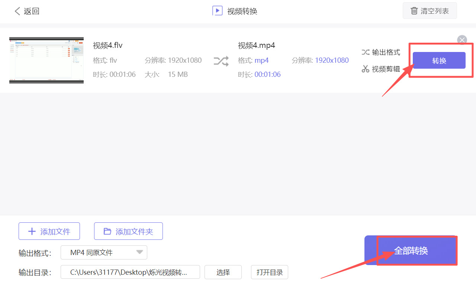Remove 视频4.flv using the X button
Image resolution: width=476 pixels, height=284 pixels.
(462, 40)
